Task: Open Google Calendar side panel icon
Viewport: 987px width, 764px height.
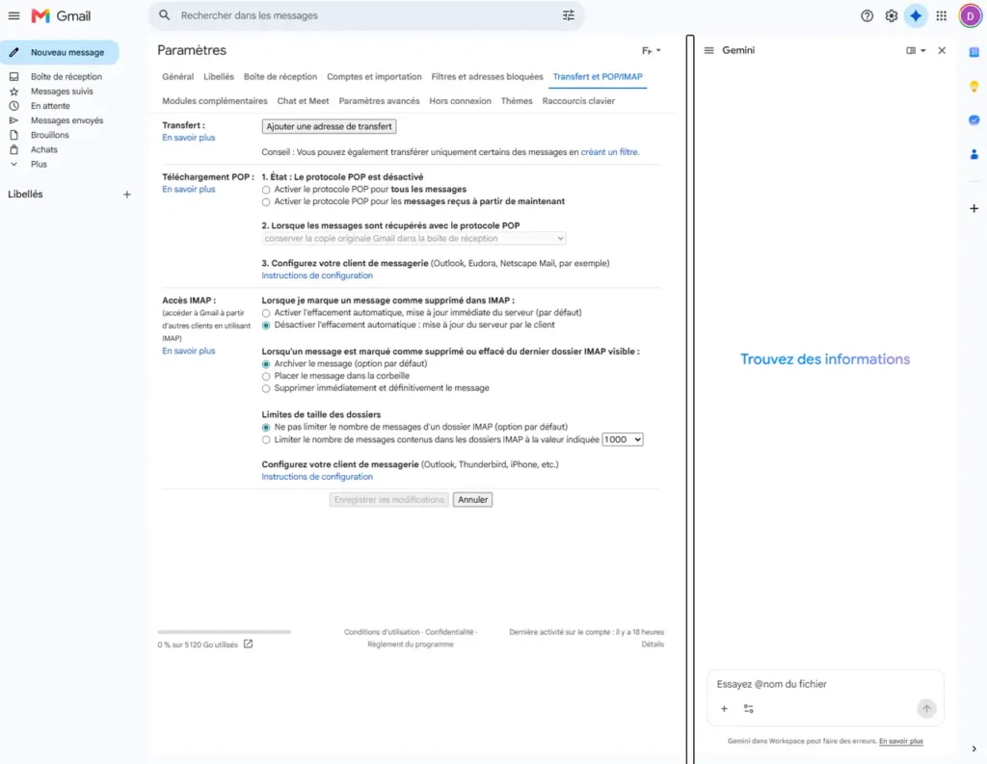Action: 974,52
